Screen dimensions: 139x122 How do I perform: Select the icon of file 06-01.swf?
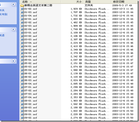(x=22, y=74)
